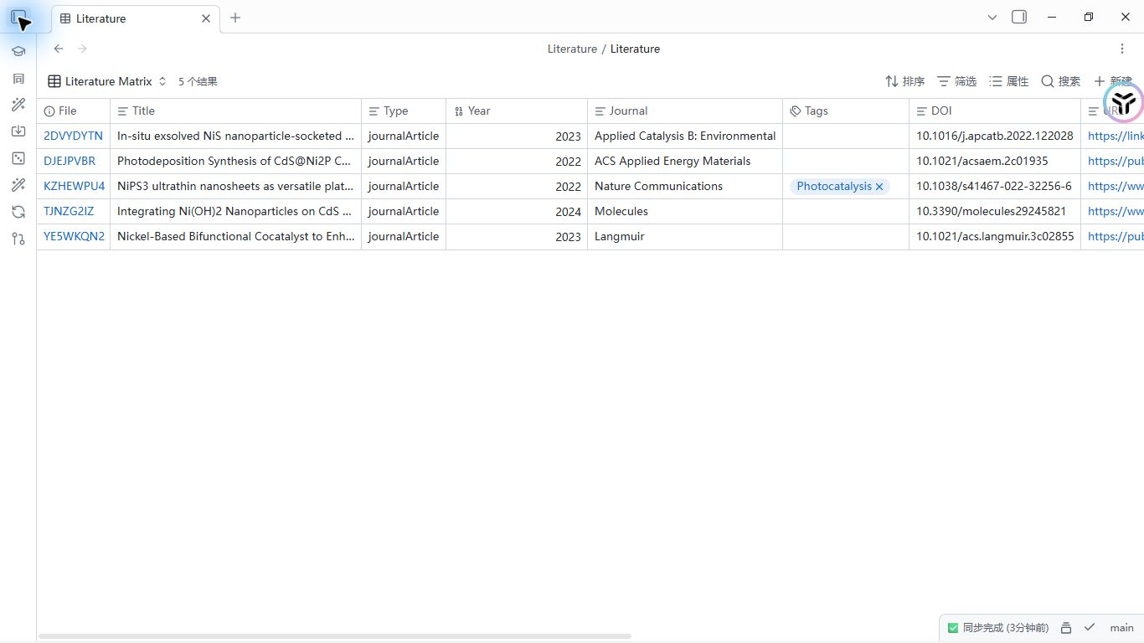1144x643 pixels.
Task: Click the wand icon directly below 同
Action: tap(18, 105)
